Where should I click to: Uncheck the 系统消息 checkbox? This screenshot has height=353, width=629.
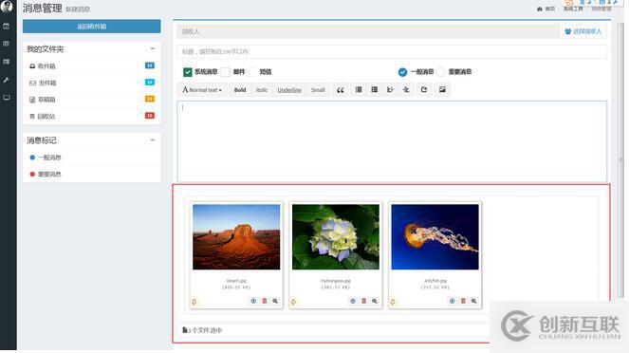[187, 72]
